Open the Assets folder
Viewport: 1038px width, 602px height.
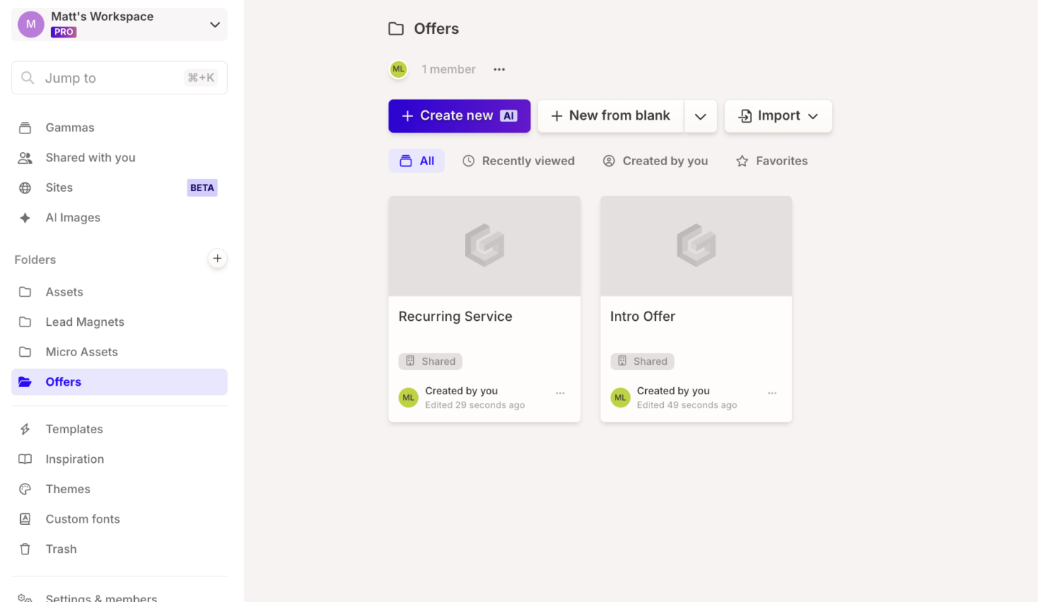(119, 292)
